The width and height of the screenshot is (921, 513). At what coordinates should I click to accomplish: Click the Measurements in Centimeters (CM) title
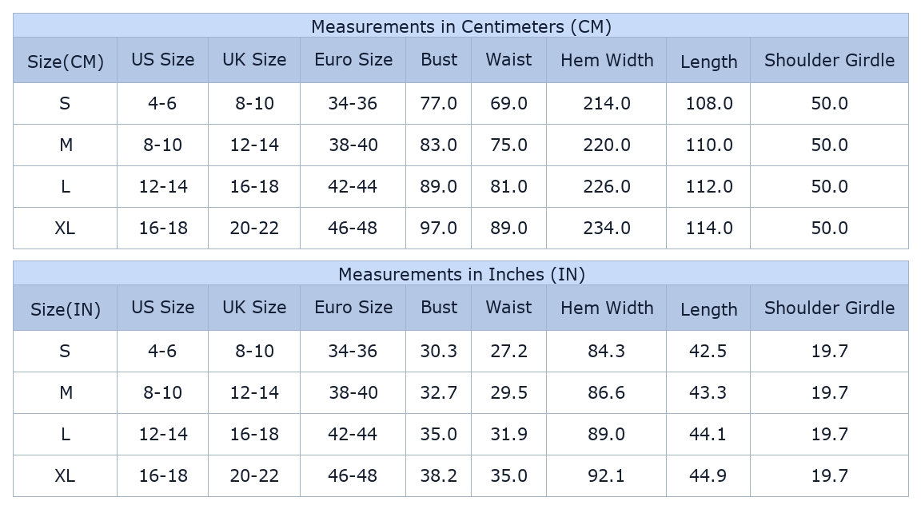461,26
